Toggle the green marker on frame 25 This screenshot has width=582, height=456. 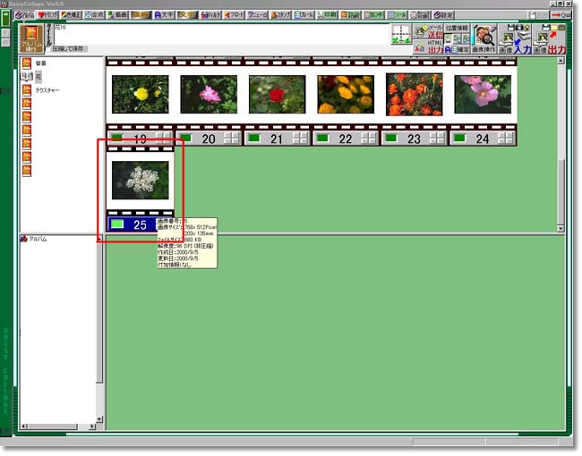tap(117, 224)
